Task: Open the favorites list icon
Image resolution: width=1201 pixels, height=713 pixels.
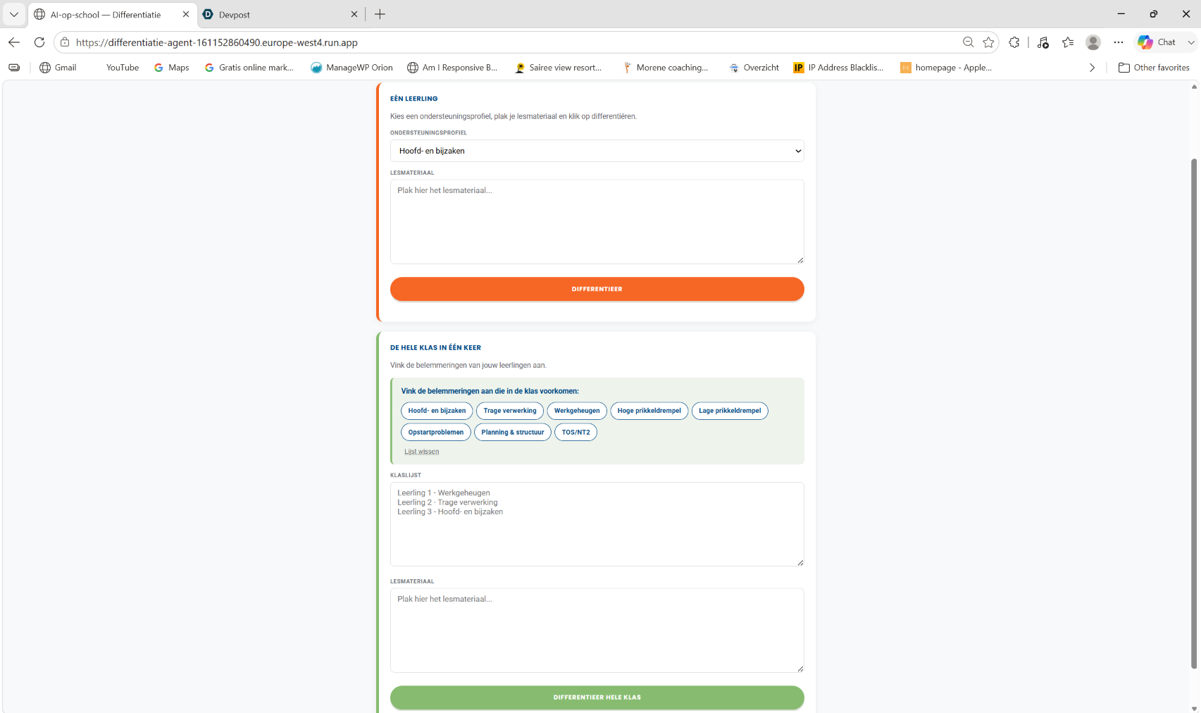Action: pyautogui.click(x=1068, y=42)
